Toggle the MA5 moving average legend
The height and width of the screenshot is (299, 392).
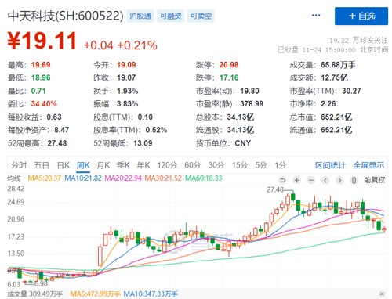click(x=44, y=178)
